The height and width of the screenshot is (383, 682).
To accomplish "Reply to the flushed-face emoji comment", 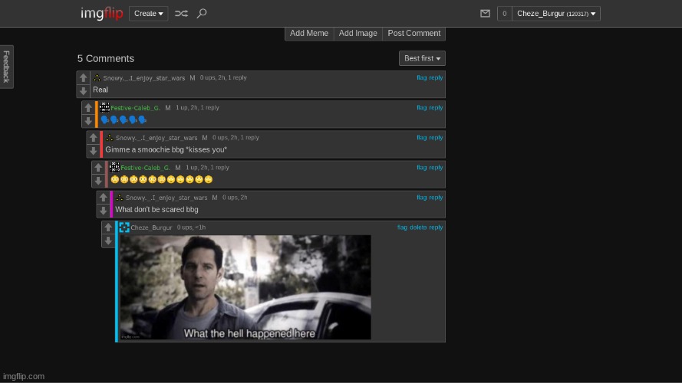I will tap(436, 168).
